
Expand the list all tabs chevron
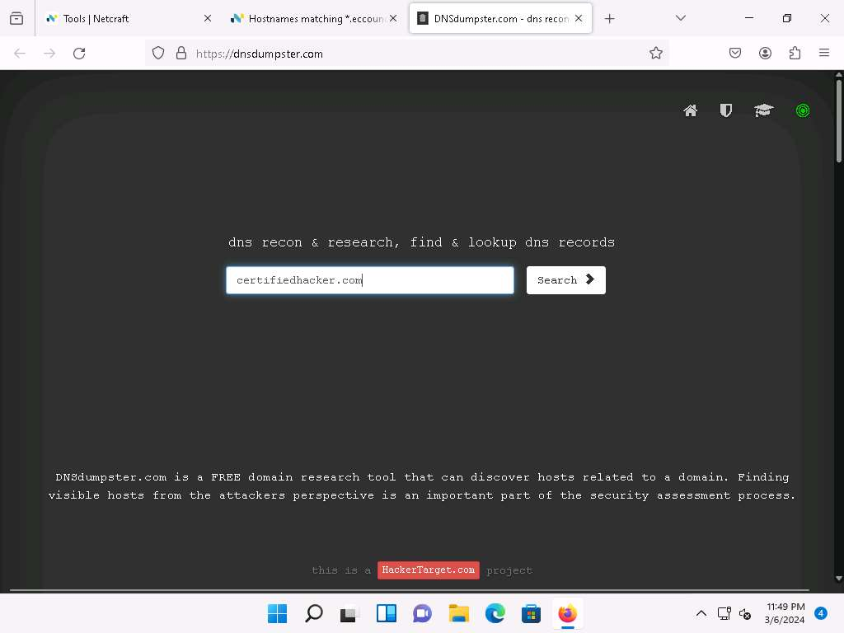pyautogui.click(x=681, y=18)
